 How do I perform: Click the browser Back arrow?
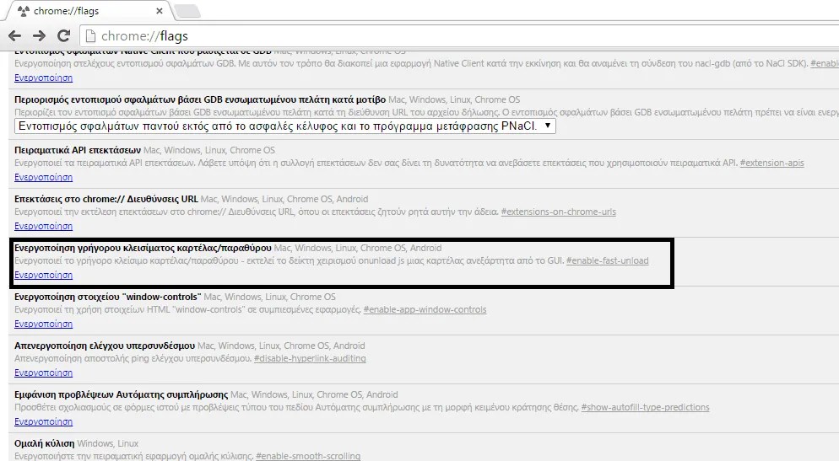(x=15, y=35)
